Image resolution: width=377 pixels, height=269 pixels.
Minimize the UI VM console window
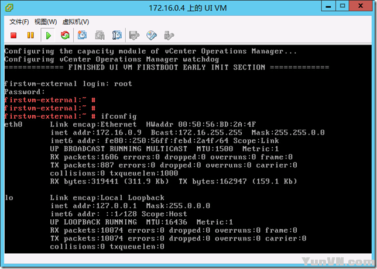point(328,6)
